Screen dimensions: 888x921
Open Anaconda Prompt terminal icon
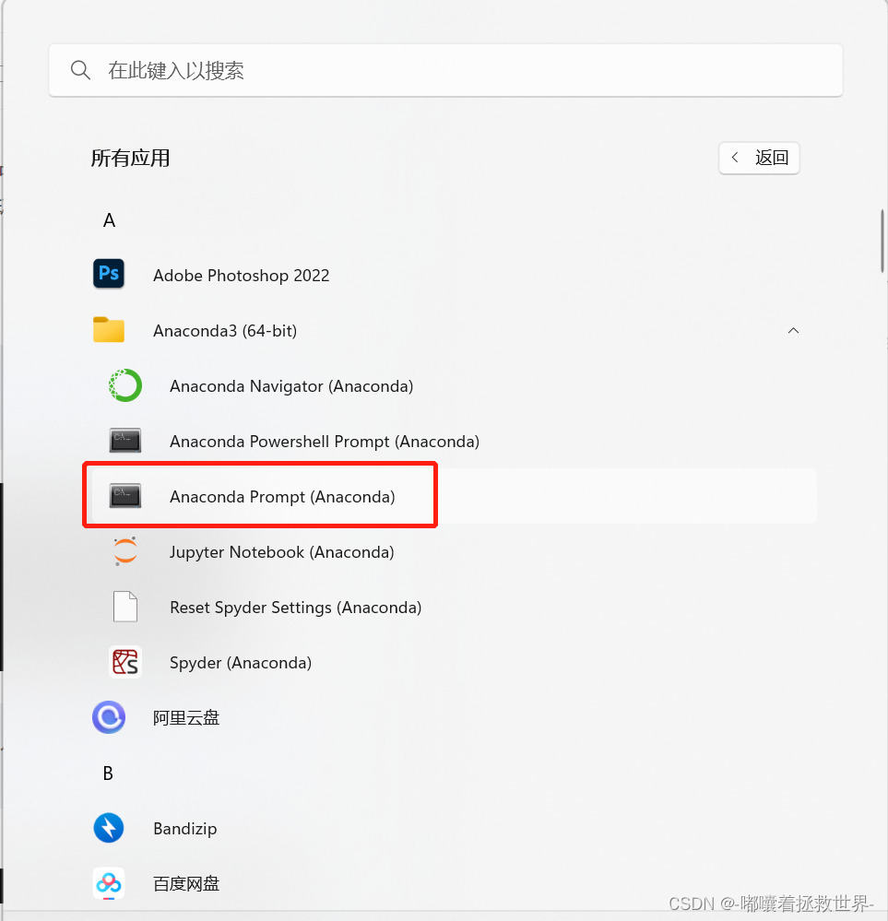coord(125,496)
